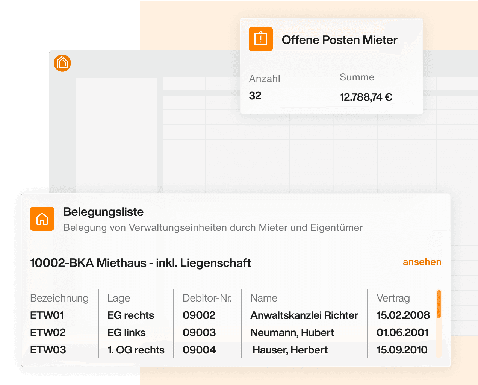Click the 12.788,74 € sum value
This screenshot has width=478, height=385.
[366, 97]
